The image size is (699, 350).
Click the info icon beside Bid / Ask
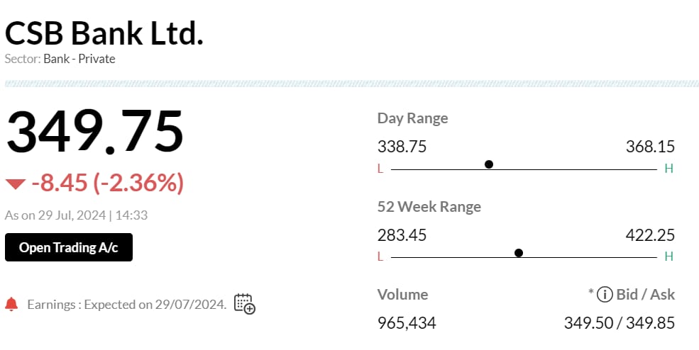tap(605, 295)
